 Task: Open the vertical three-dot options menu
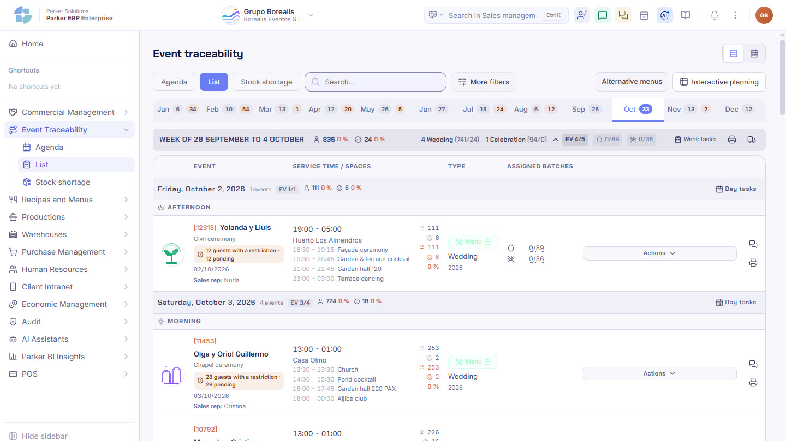point(735,15)
